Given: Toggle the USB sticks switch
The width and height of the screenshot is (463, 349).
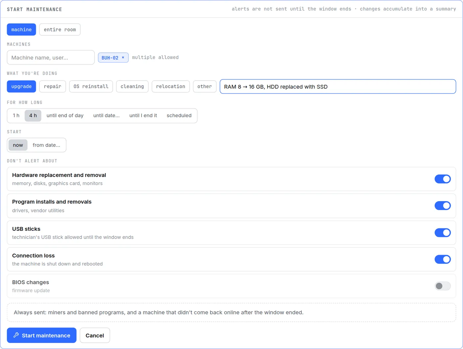Looking at the screenshot, I should (x=442, y=233).
